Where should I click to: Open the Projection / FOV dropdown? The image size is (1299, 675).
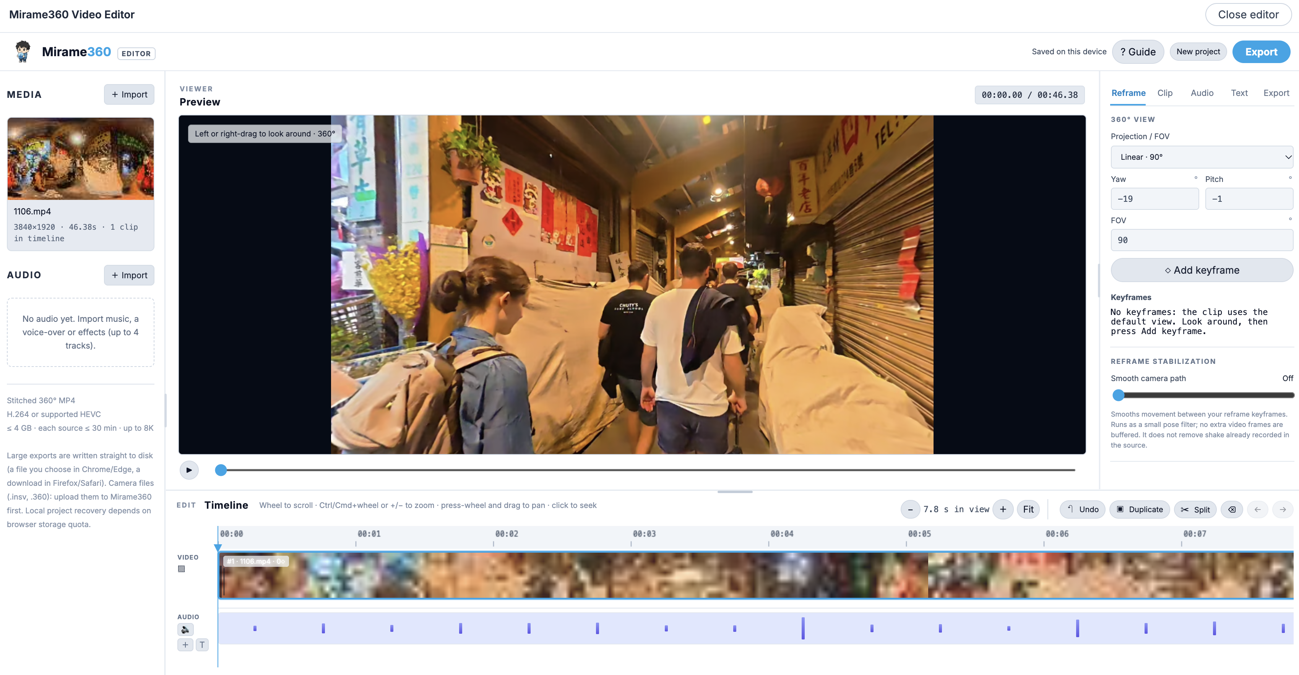[1202, 157]
